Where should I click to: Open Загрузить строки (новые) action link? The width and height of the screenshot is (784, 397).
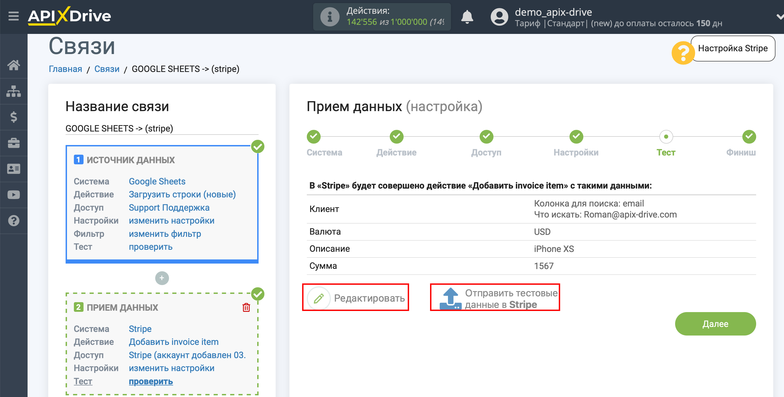182,195
